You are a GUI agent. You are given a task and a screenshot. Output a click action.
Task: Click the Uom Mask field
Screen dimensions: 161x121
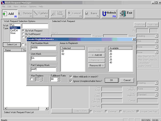[x=43, y=58]
